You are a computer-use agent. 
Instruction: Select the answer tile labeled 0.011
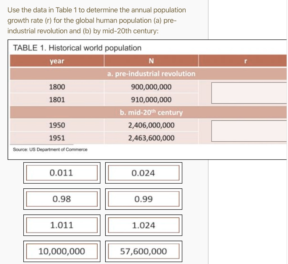[62, 172]
